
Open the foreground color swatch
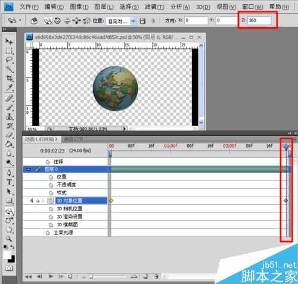[7, 255]
